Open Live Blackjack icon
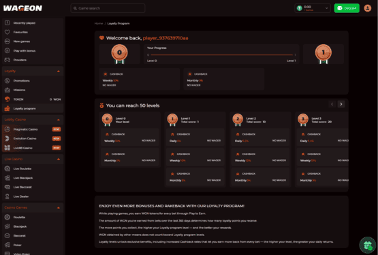The image size is (378, 255). (x=7, y=177)
